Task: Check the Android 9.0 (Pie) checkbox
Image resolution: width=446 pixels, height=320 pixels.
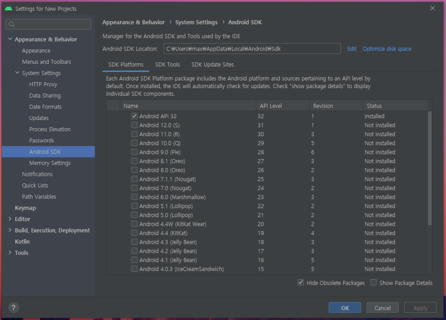Action: click(134, 152)
